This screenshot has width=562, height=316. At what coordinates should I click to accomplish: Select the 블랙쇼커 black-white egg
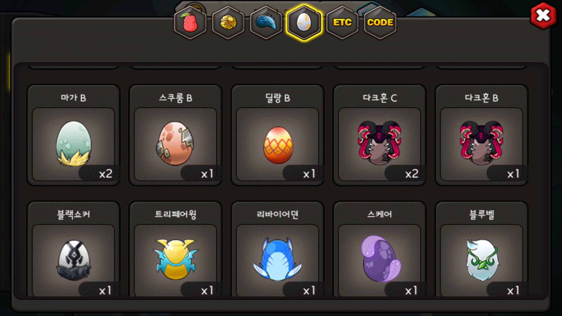[x=73, y=260]
